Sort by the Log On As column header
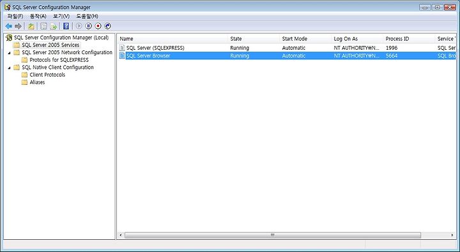460x252 pixels. [357, 39]
